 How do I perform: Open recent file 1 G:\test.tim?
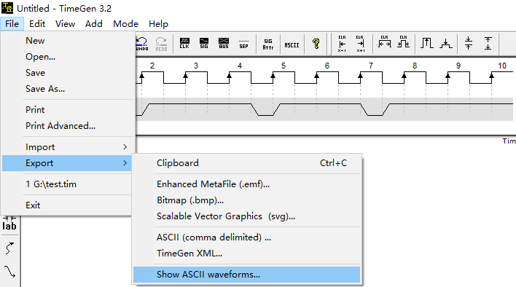(x=68, y=184)
